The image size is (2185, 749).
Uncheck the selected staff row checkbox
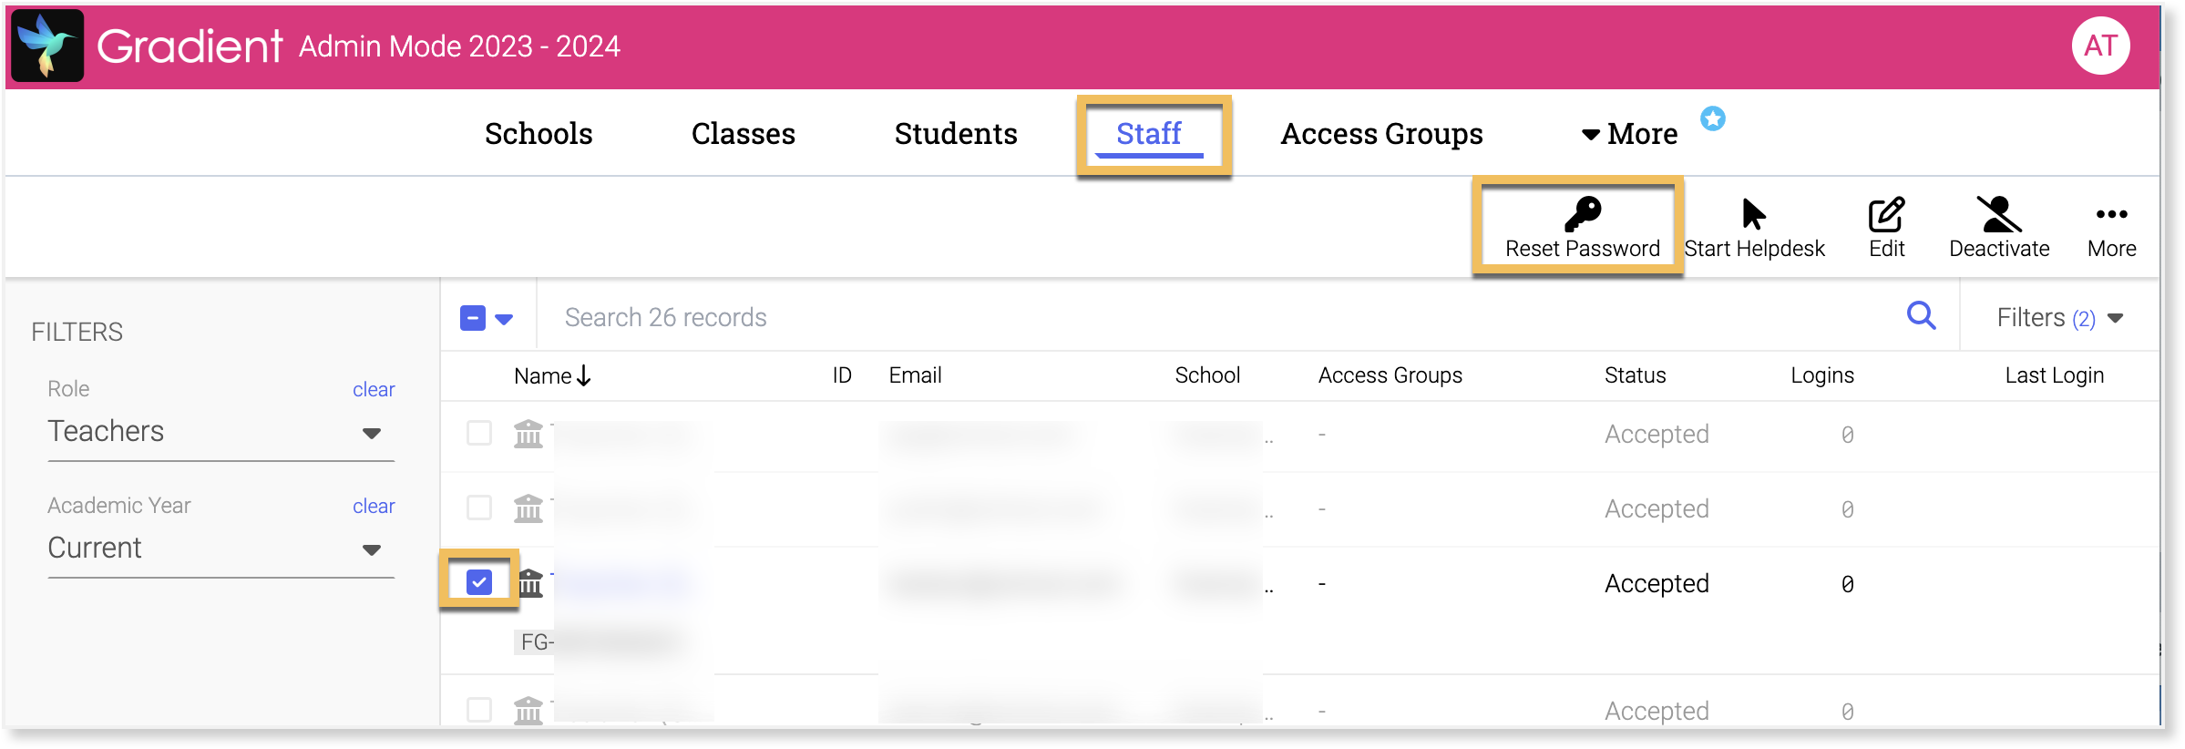[479, 581]
